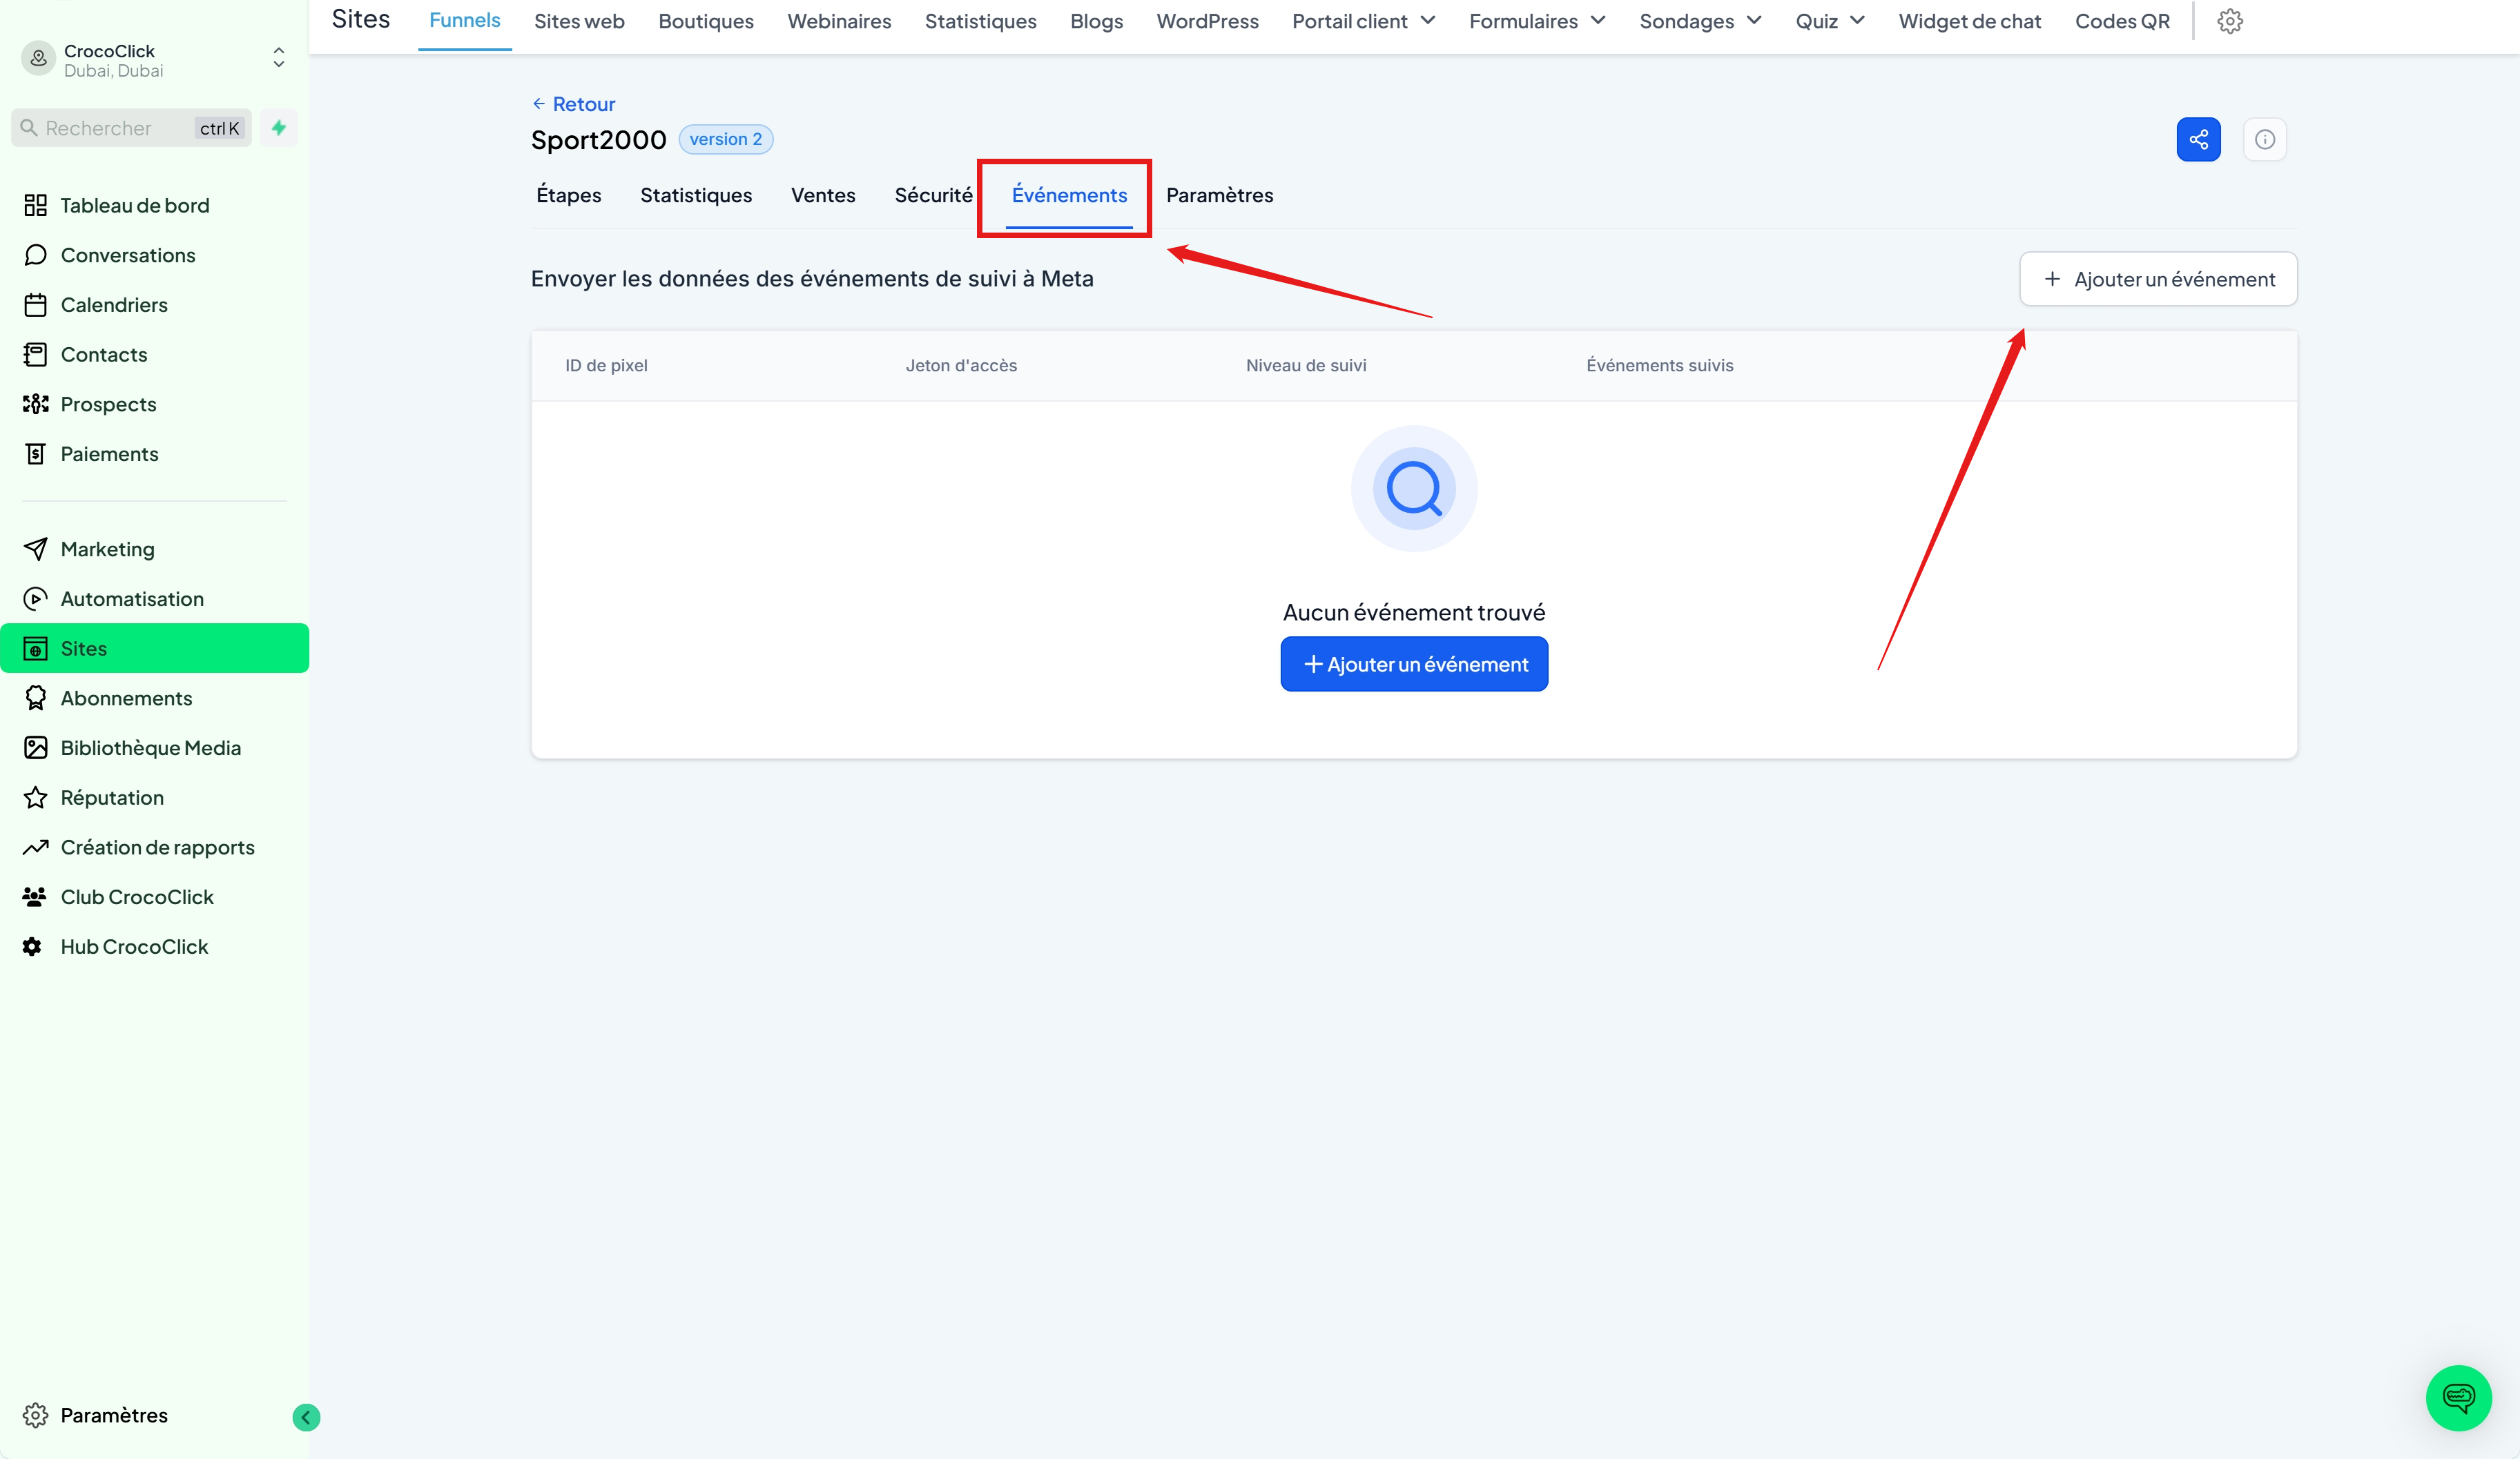Switch to funnel Statistiques tab
Image resolution: width=2520 pixels, height=1459 pixels.
pyautogui.click(x=696, y=195)
